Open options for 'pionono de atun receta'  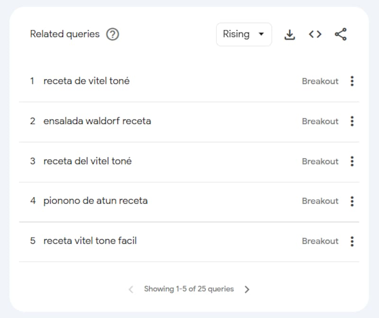352,201
